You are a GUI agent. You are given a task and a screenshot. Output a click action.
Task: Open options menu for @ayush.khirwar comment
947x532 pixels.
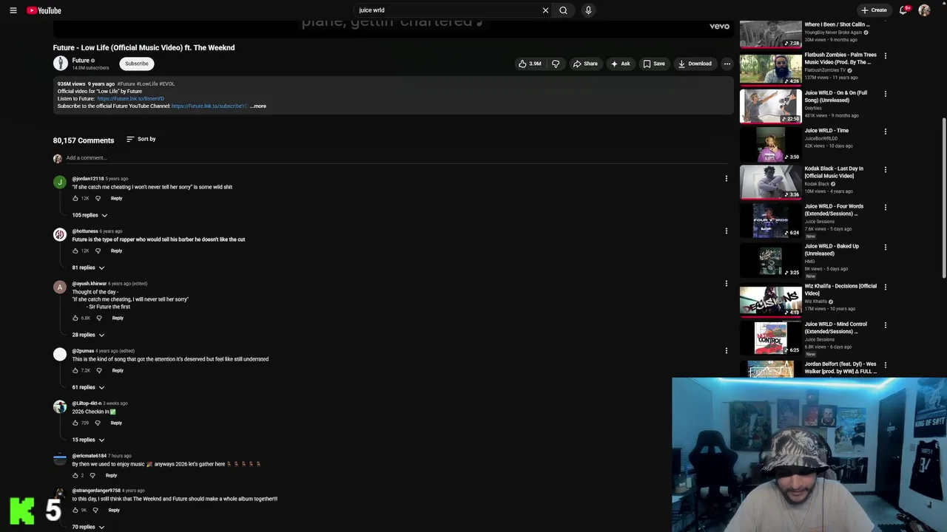pyautogui.click(x=726, y=284)
